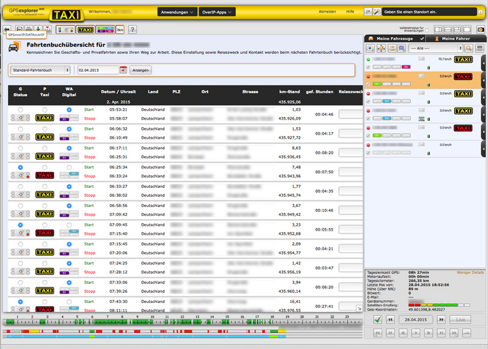Open the --- Alle --- group filter dropdown
This screenshot has height=349, width=488.
click(436, 48)
